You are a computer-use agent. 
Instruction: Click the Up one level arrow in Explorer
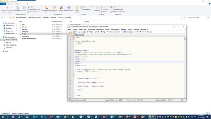point(10,18)
